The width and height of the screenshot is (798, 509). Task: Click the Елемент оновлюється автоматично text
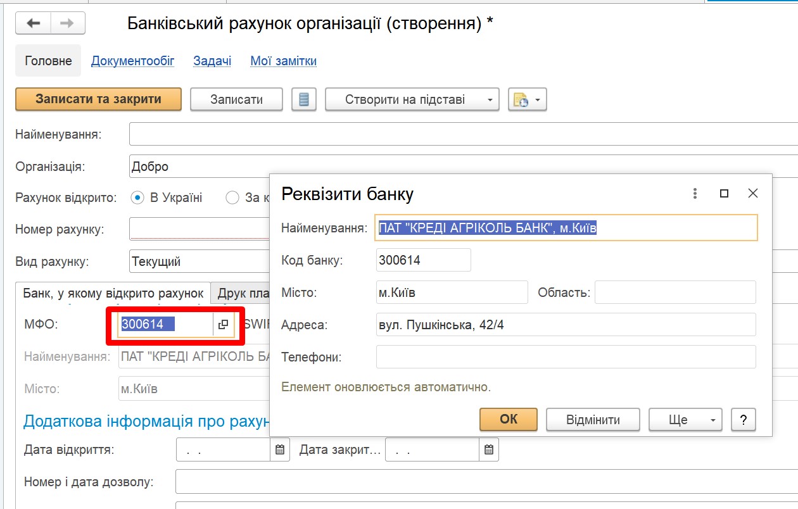(x=386, y=386)
